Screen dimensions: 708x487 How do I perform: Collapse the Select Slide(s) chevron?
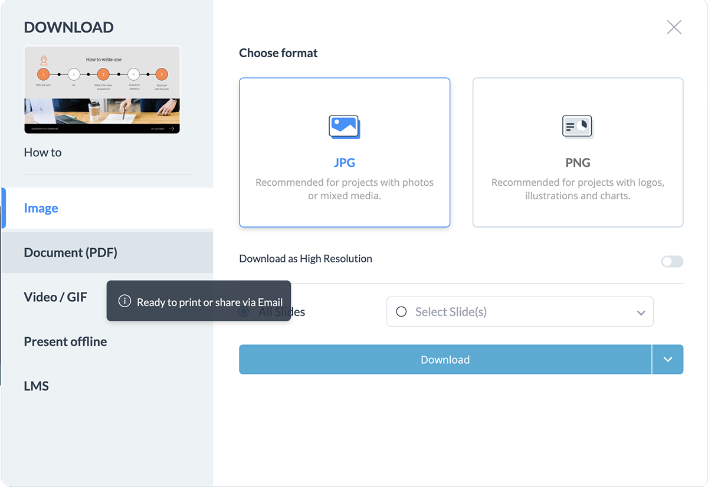pyautogui.click(x=641, y=312)
